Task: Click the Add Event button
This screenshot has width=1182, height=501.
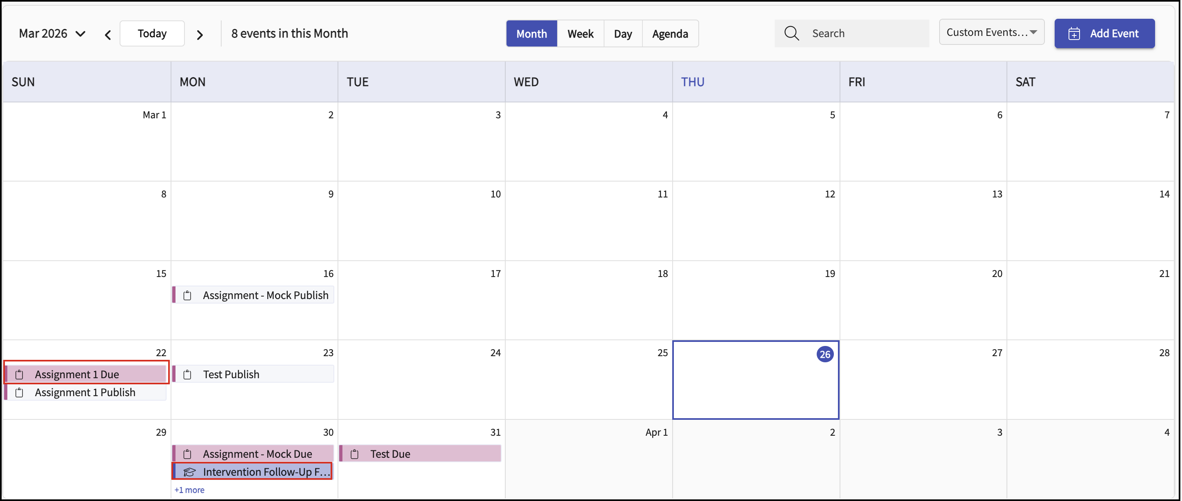Action: click(1104, 33)
